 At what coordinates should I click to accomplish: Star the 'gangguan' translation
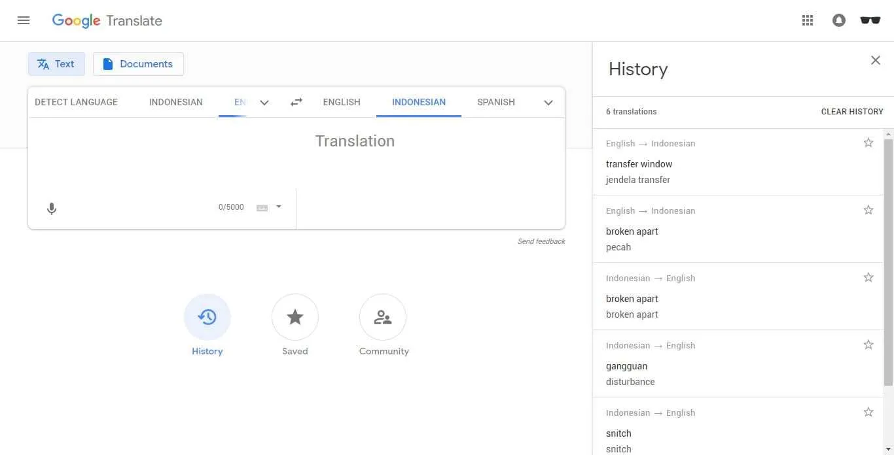point(868,345)
